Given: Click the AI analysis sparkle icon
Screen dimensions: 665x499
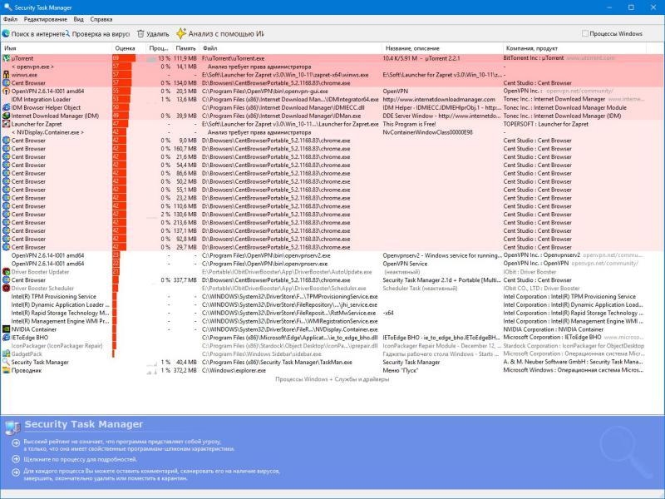Looking at the screenshot, I should click(181, 34).
